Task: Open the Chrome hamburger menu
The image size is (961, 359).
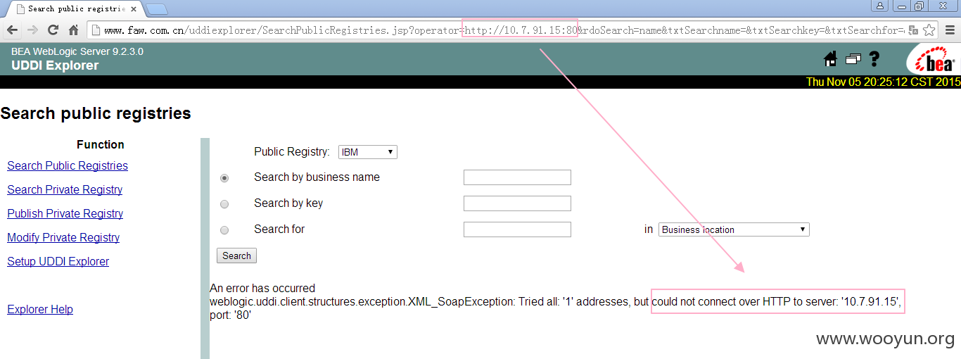Action: [950, 30]
